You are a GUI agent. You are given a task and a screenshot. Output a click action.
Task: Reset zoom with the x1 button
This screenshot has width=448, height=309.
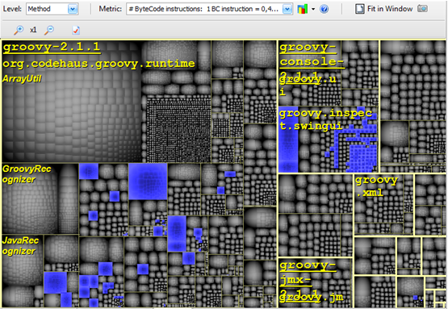click(33, 30)
